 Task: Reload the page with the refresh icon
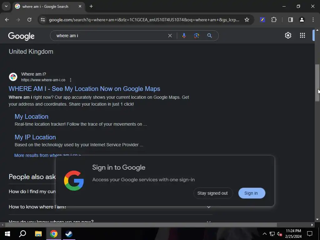29,20
